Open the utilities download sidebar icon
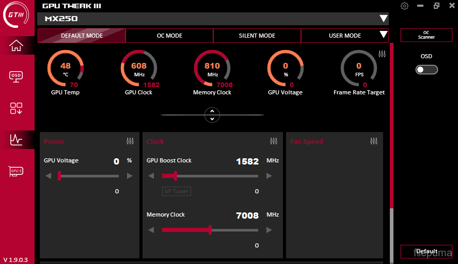This screenshot has height=264, width=458. pyautogui.click(x=17, y=108)
